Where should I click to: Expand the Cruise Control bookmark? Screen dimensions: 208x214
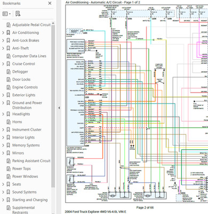click(x=3, y=64)
